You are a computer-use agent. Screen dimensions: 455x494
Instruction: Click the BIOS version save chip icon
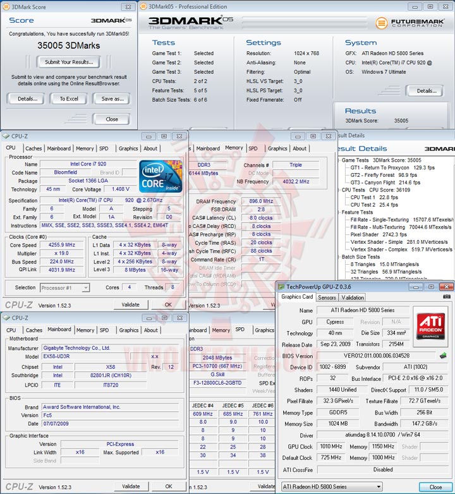tap(443, 356)
